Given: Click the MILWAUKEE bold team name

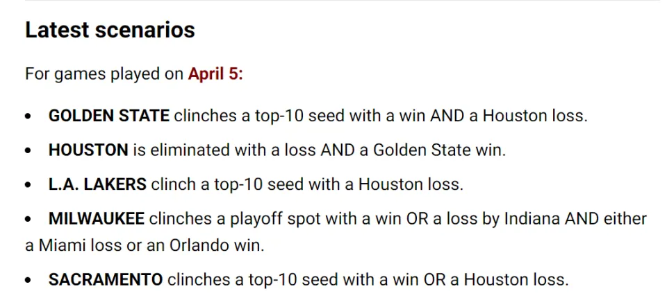Looking at the screenshot, I should pos(97,218).
